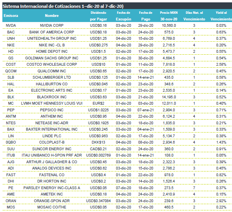The height and width of the screenshot is (212, 232).
Task: Click the Emisora column header
Action: click(11, 16)
